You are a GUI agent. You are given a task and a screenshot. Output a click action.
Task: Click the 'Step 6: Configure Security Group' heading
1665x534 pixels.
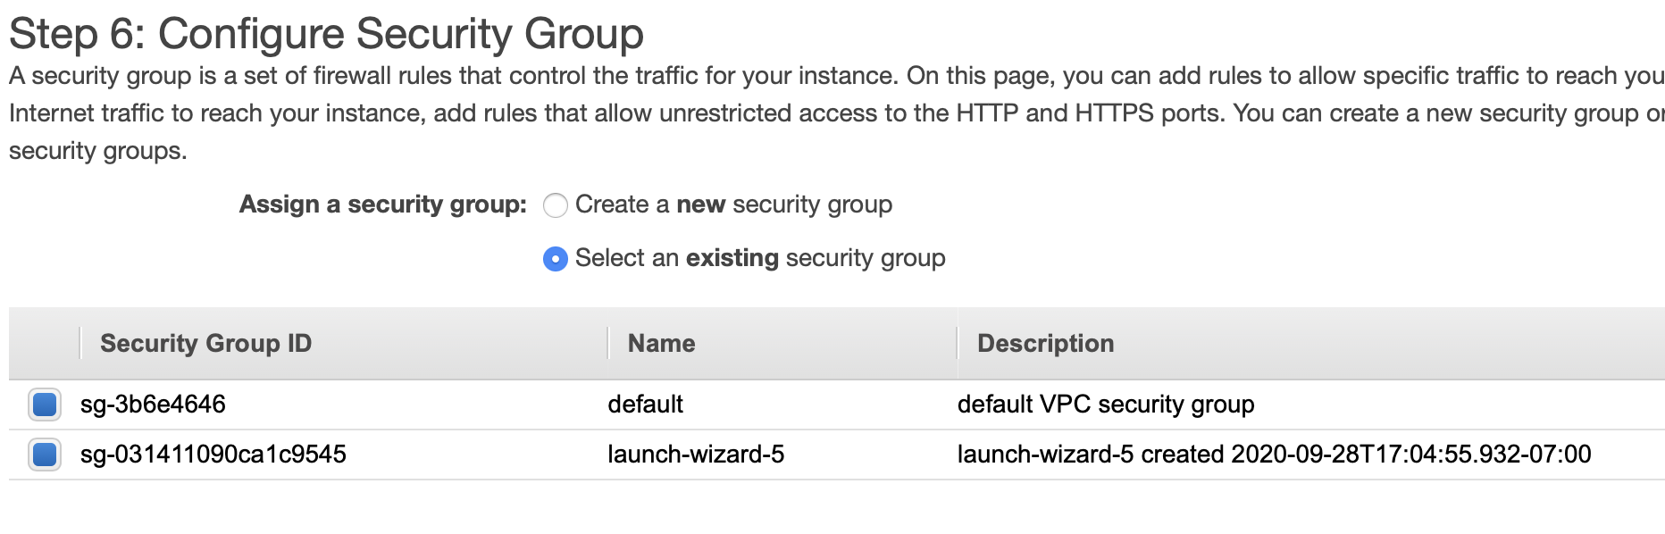pyautogui.click(x=326, y=34)
